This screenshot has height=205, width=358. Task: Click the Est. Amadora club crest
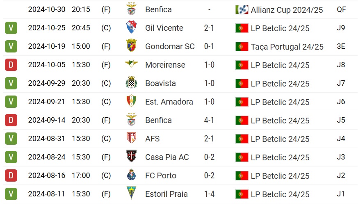(x=131, y=102)
